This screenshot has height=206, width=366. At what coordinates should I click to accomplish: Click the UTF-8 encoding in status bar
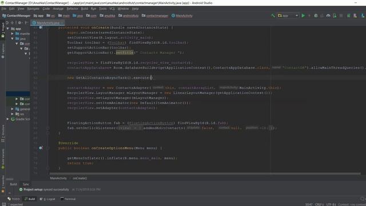pyautogui.click(x=331, y=204)
